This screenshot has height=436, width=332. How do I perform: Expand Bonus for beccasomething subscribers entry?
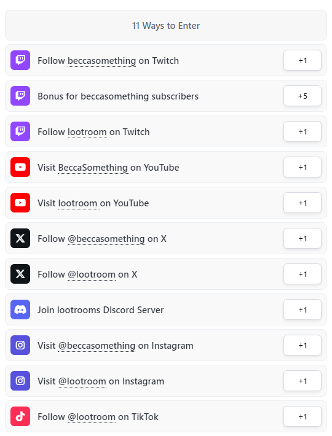[x=166, y=96]
